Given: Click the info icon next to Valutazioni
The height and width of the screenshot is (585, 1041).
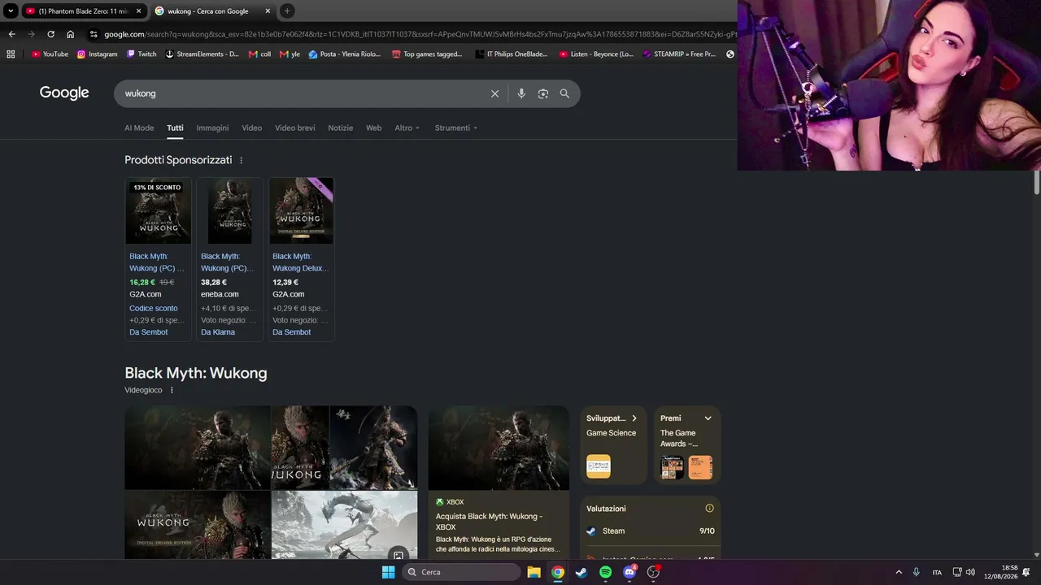Looking at the screenshot, I should pos(709,509).
